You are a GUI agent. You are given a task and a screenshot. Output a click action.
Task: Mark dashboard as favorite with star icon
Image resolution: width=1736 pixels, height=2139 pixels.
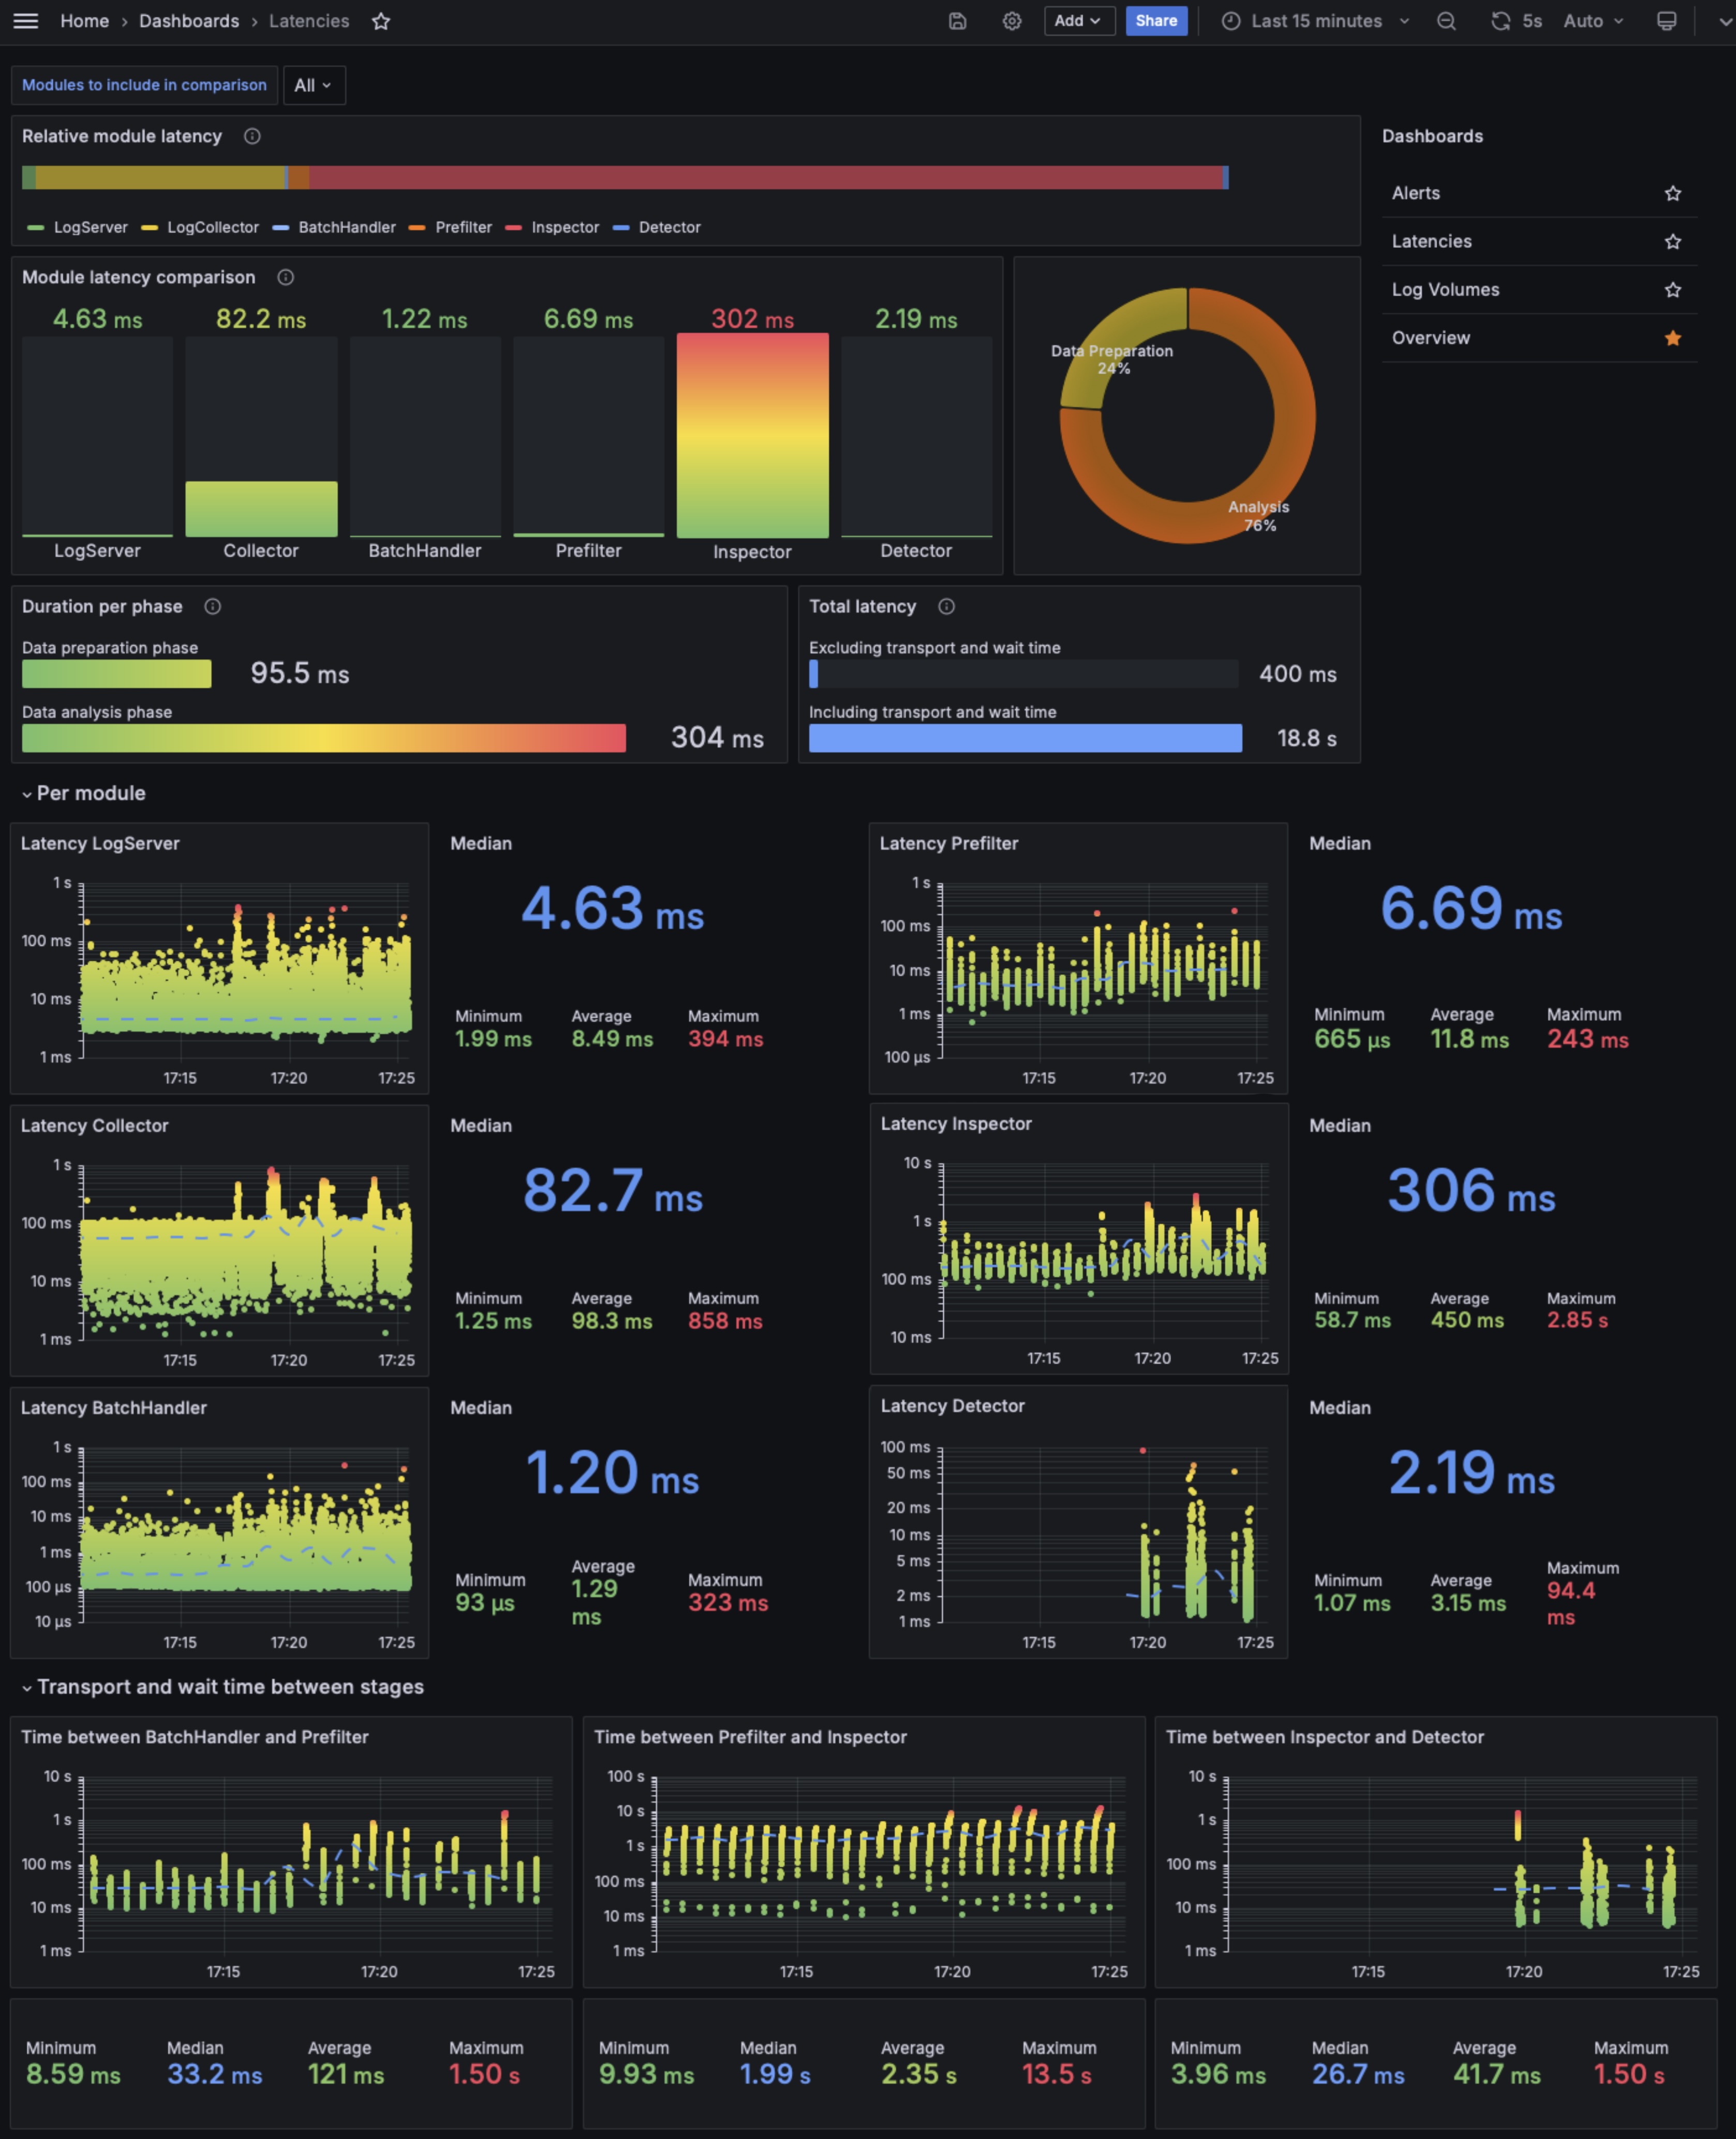[381, 21]
